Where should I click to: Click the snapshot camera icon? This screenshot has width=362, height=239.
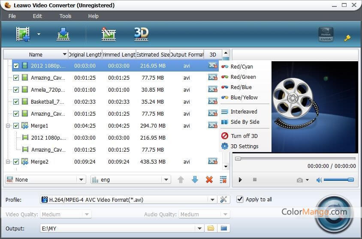[x=300, y=180]
